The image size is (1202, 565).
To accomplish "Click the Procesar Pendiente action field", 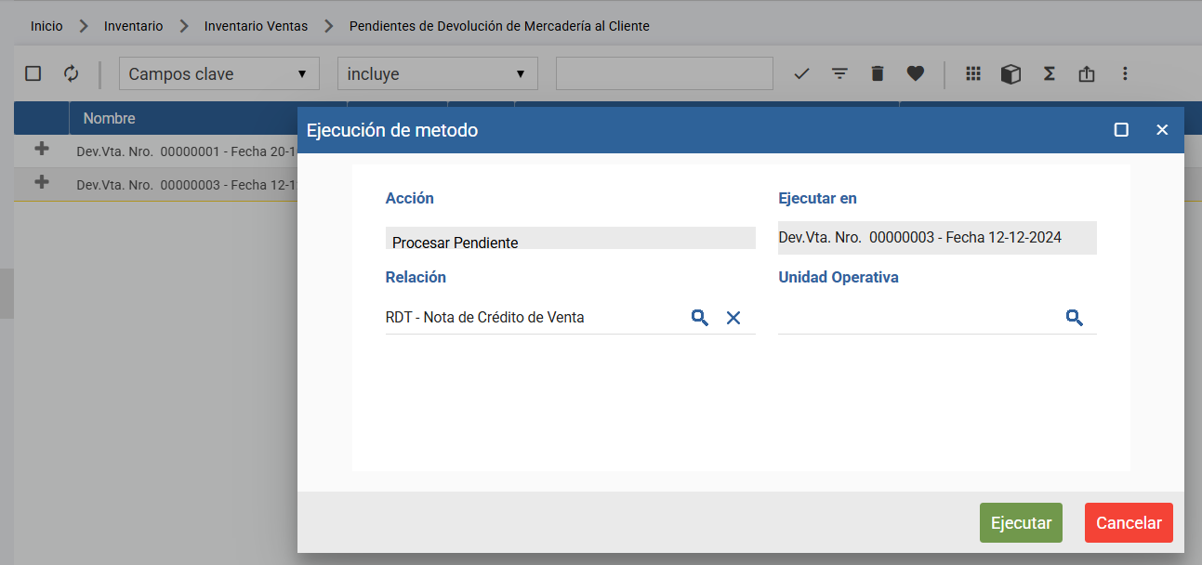I will [571, 238].
